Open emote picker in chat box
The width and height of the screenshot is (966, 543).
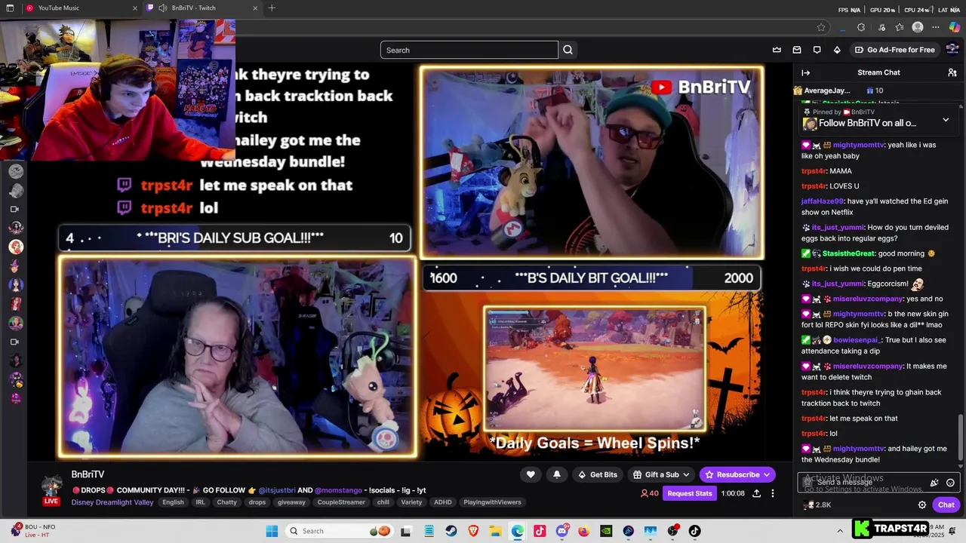click(950, 483)
